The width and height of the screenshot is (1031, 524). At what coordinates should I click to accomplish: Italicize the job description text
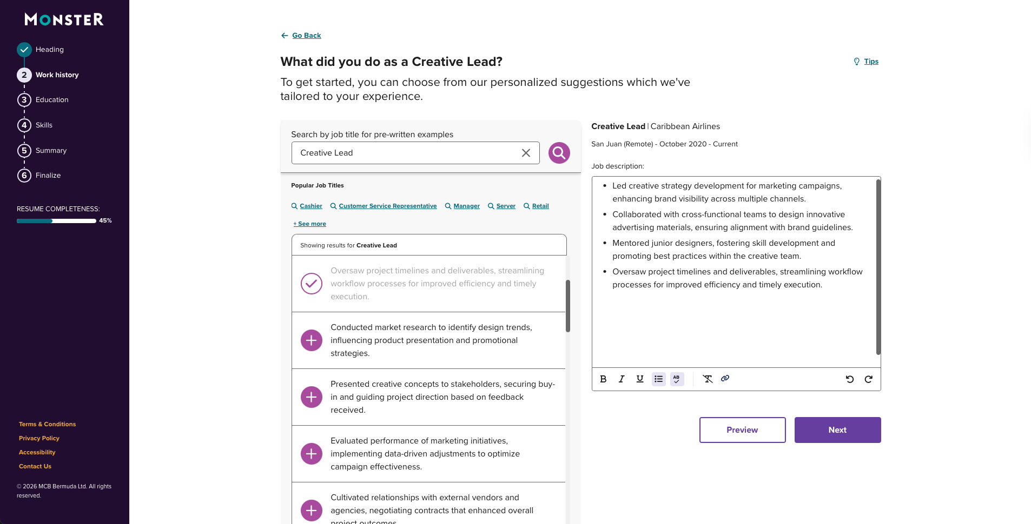[622, 379]
